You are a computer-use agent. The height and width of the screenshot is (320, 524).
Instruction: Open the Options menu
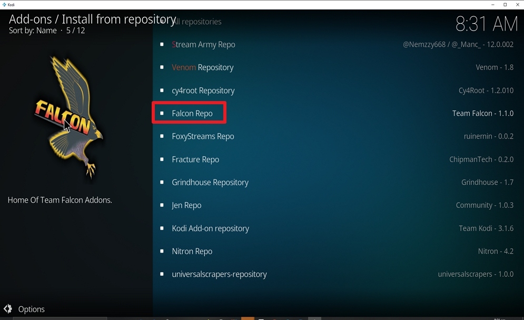31,309
